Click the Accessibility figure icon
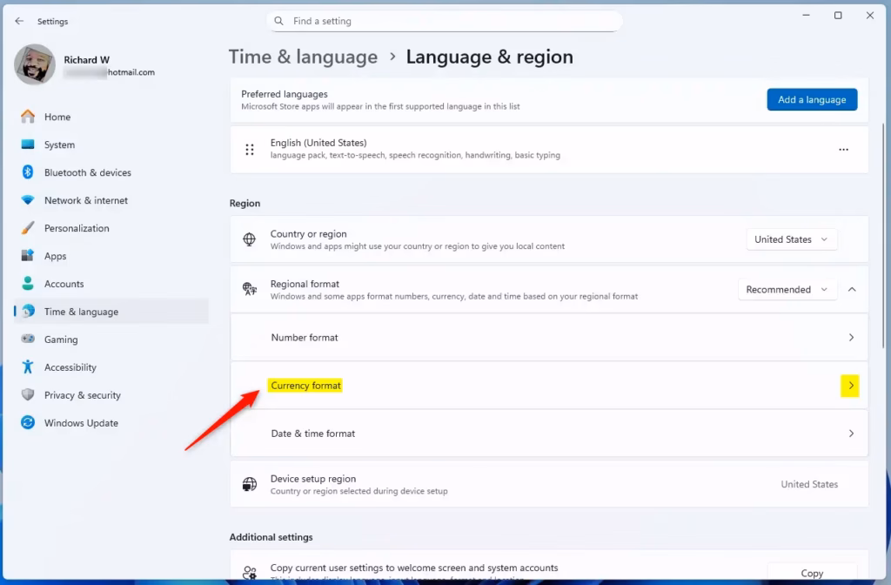This screenshot has height=585, width=891. (27, 367)
